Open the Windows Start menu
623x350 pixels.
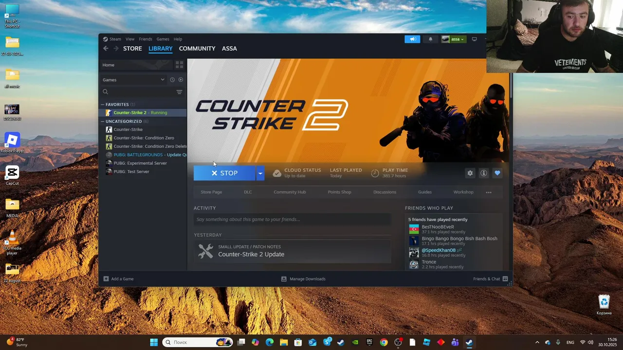pos(154,342)
